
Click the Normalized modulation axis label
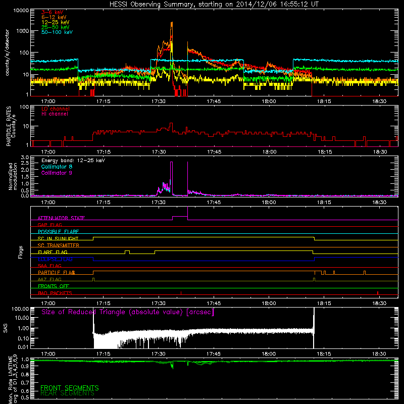(x=13, y=176)
